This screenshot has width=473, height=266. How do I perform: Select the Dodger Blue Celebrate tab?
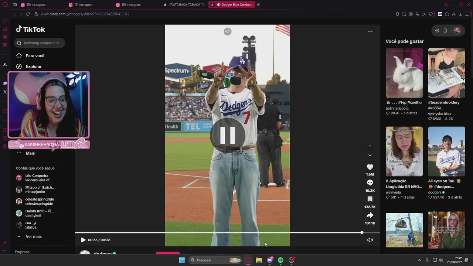pyautogui.click(x=232, y=4)
